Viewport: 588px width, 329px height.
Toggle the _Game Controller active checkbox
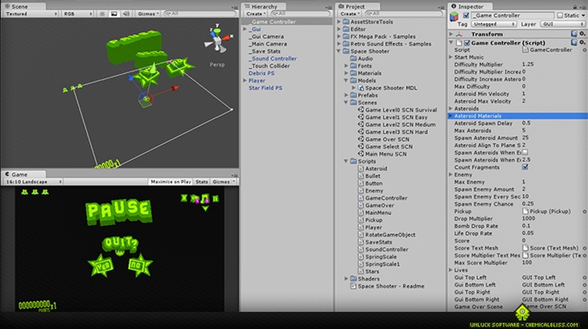click(466, 15)
